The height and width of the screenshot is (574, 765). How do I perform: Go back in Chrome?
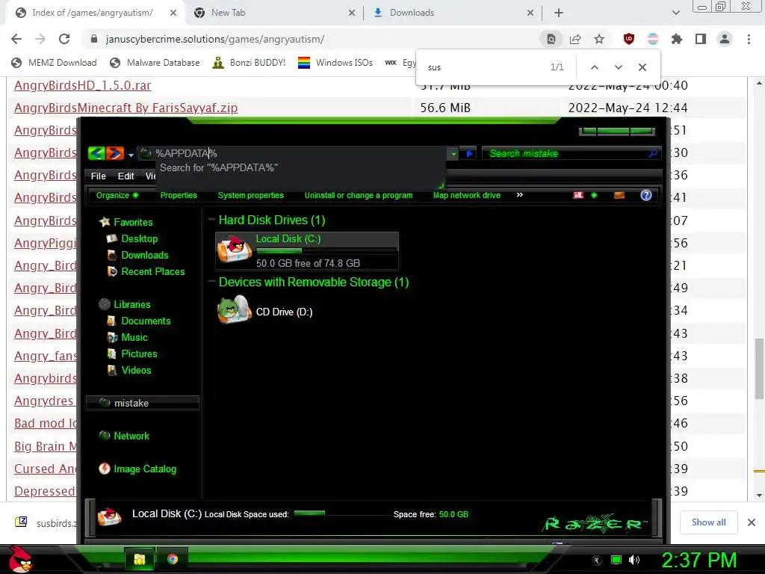click(16, 39)
